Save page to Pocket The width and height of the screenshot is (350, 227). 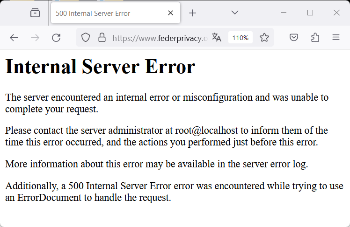293,38
